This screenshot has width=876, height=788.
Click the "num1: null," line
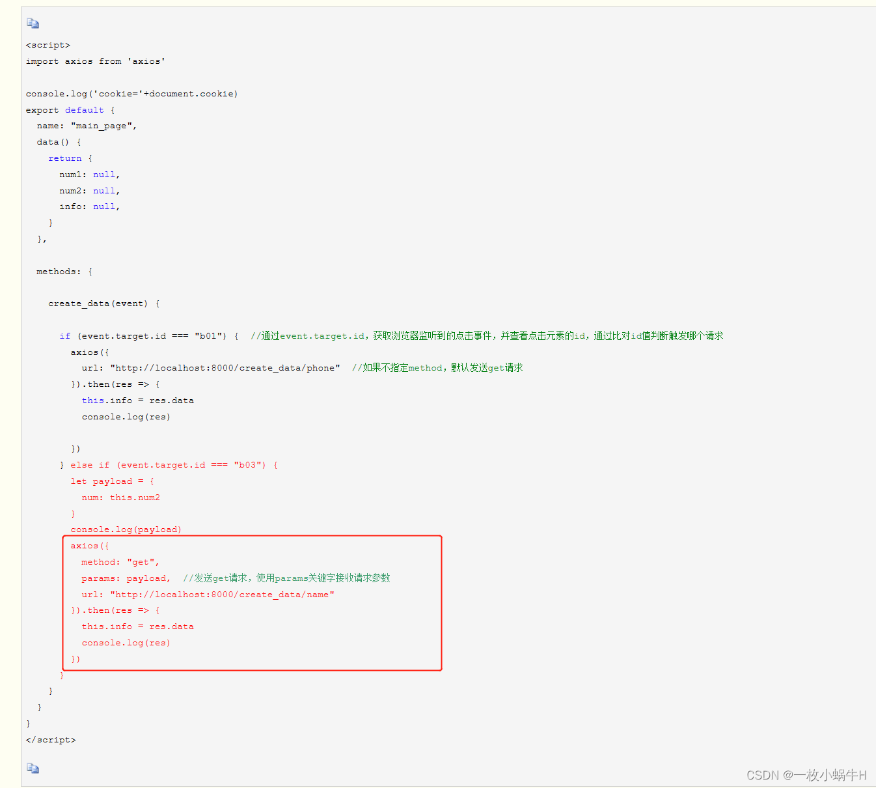click(90, 175)
